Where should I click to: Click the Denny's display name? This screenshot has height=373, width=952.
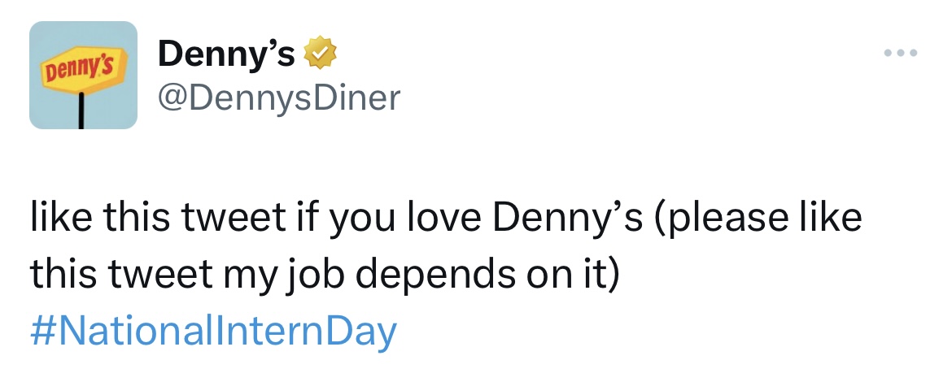click(225, 54)
